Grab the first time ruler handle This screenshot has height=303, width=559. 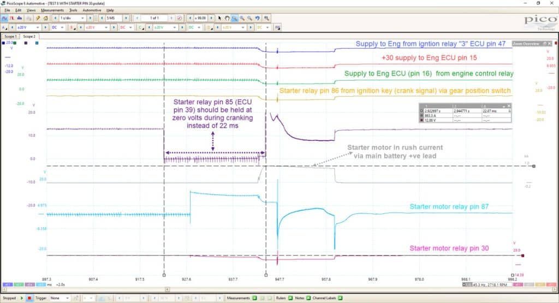pyautogui.click(x=164, y=275)
